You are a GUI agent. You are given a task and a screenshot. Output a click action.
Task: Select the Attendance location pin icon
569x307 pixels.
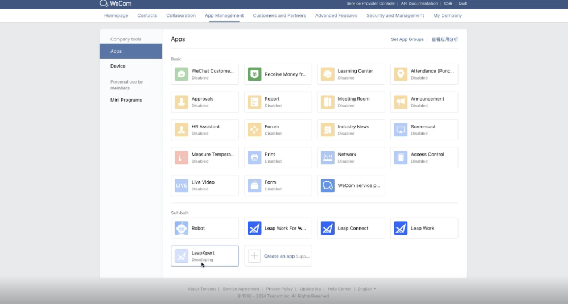401,74
